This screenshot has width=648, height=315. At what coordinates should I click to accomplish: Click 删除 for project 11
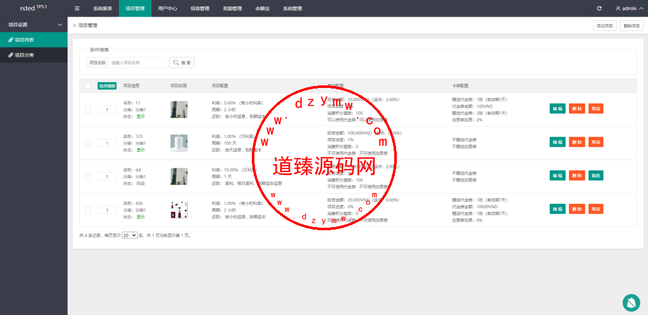point(577,109)
